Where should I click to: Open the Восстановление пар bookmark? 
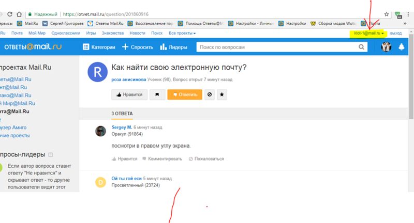[150, 23]
